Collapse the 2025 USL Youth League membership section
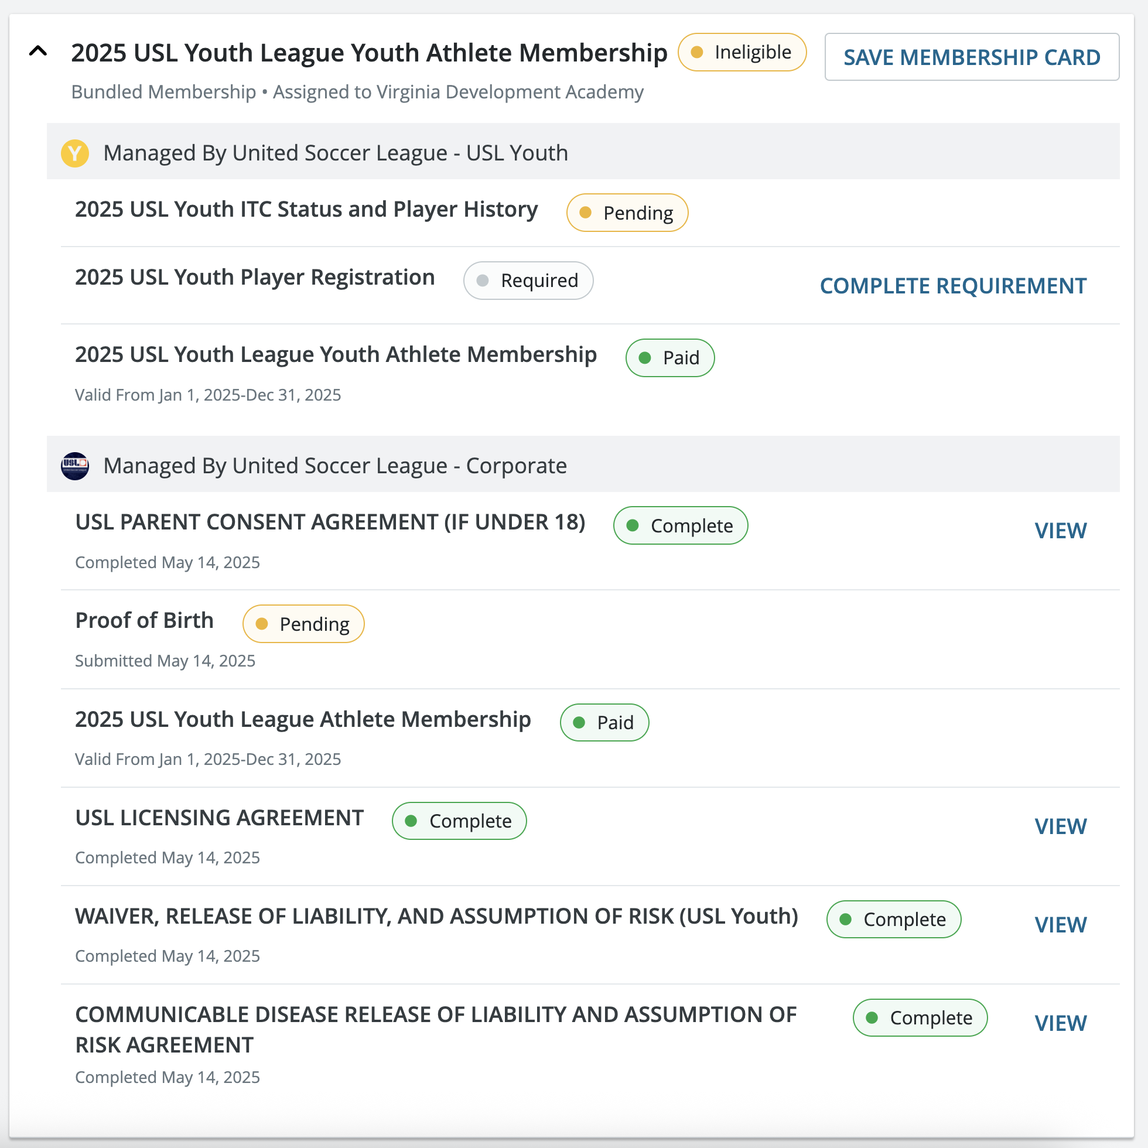 [38, 52]
